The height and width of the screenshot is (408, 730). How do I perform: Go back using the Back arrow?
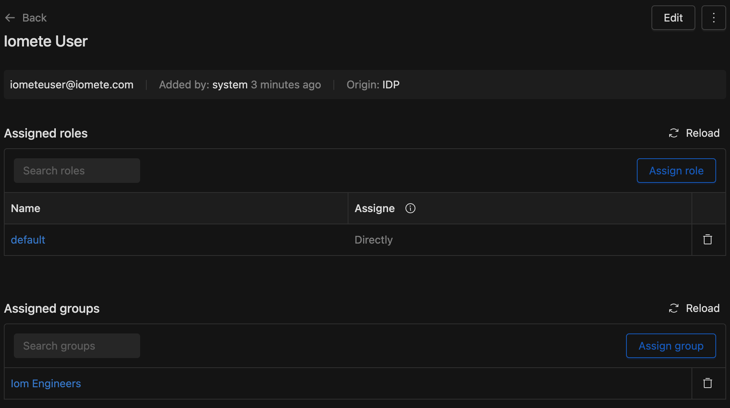point(25,18)
